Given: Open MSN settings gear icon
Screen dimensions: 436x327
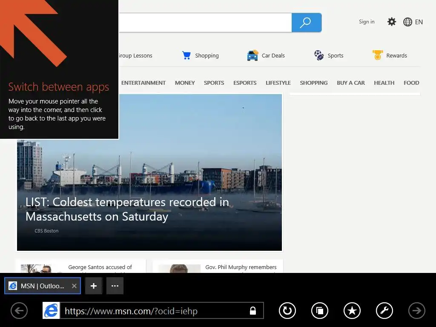Looking at the screenshot, I should 392,22.
